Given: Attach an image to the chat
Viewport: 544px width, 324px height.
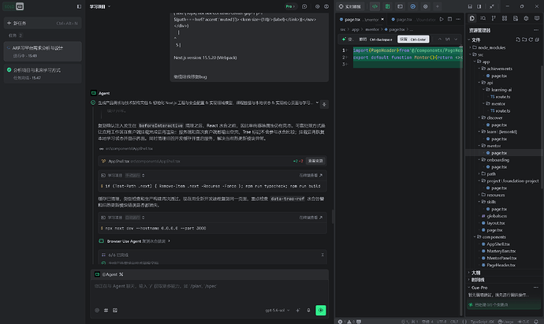Looking at the screenshot, I should pos(115,310).
